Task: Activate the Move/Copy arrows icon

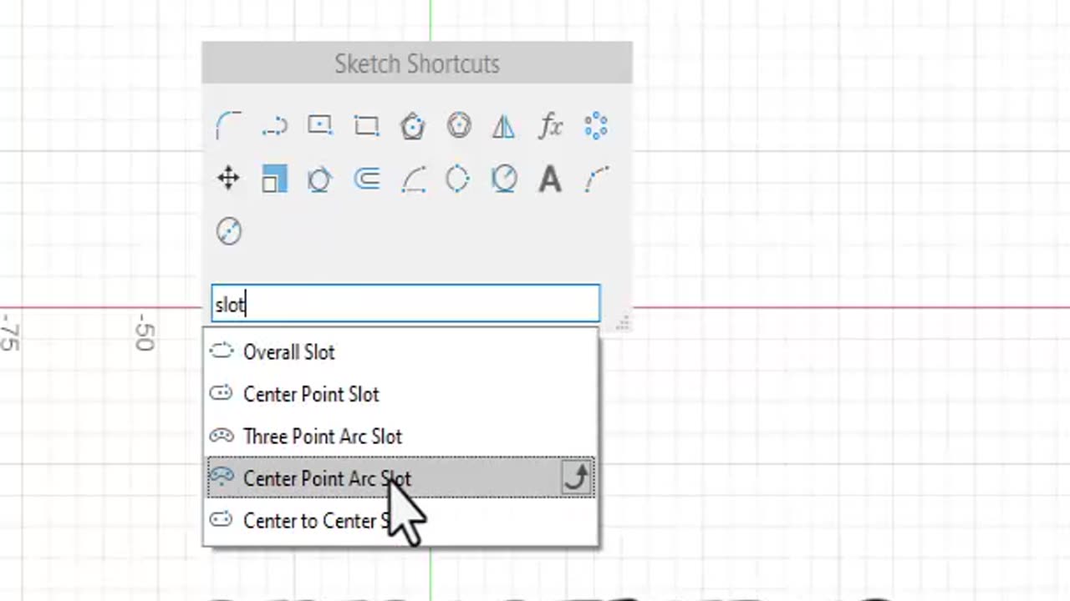Action: pyautogui.click(x=228, y=179)
